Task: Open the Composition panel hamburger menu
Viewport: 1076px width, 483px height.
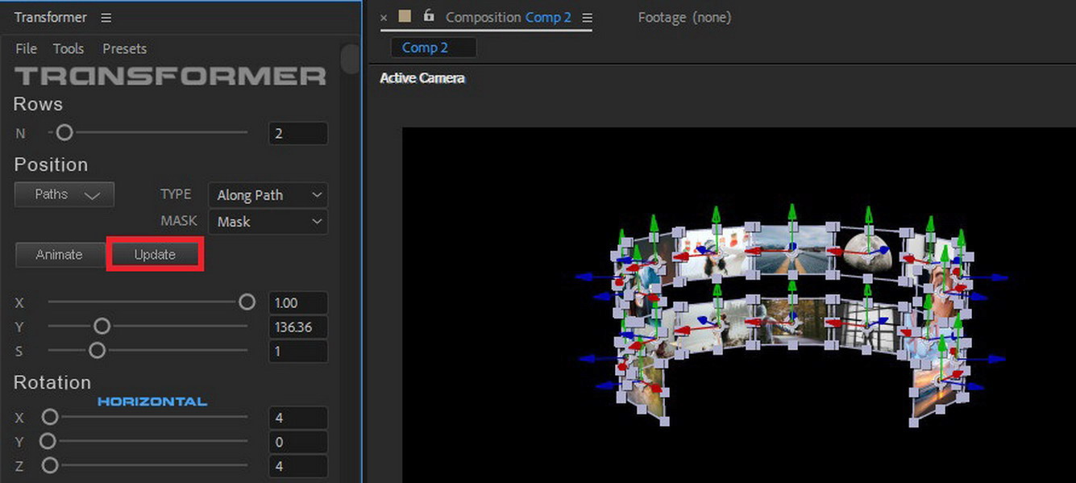Action: [587, 18]
